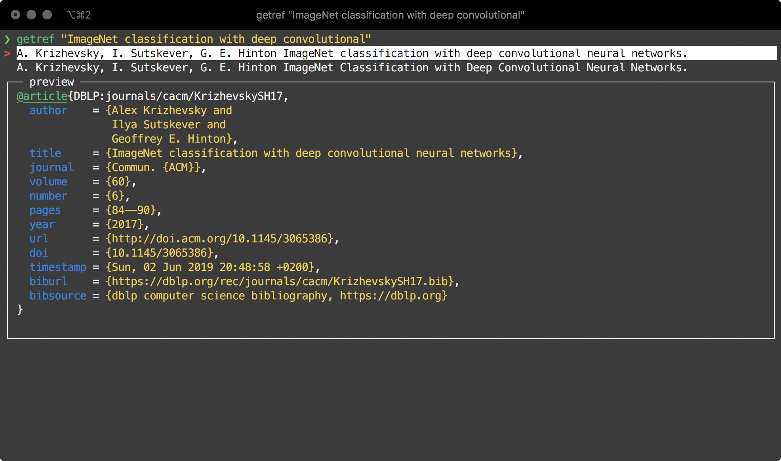781x461 pixels.
Task: Select the second result with capitalized title
Action: [352, 68]
